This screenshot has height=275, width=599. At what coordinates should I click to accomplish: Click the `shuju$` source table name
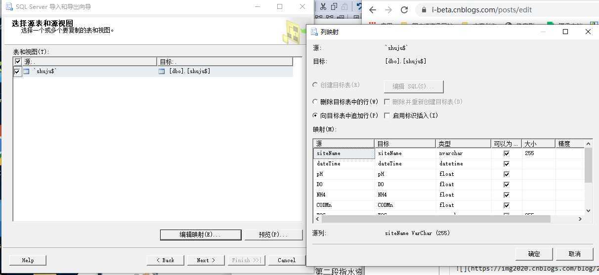44,72
